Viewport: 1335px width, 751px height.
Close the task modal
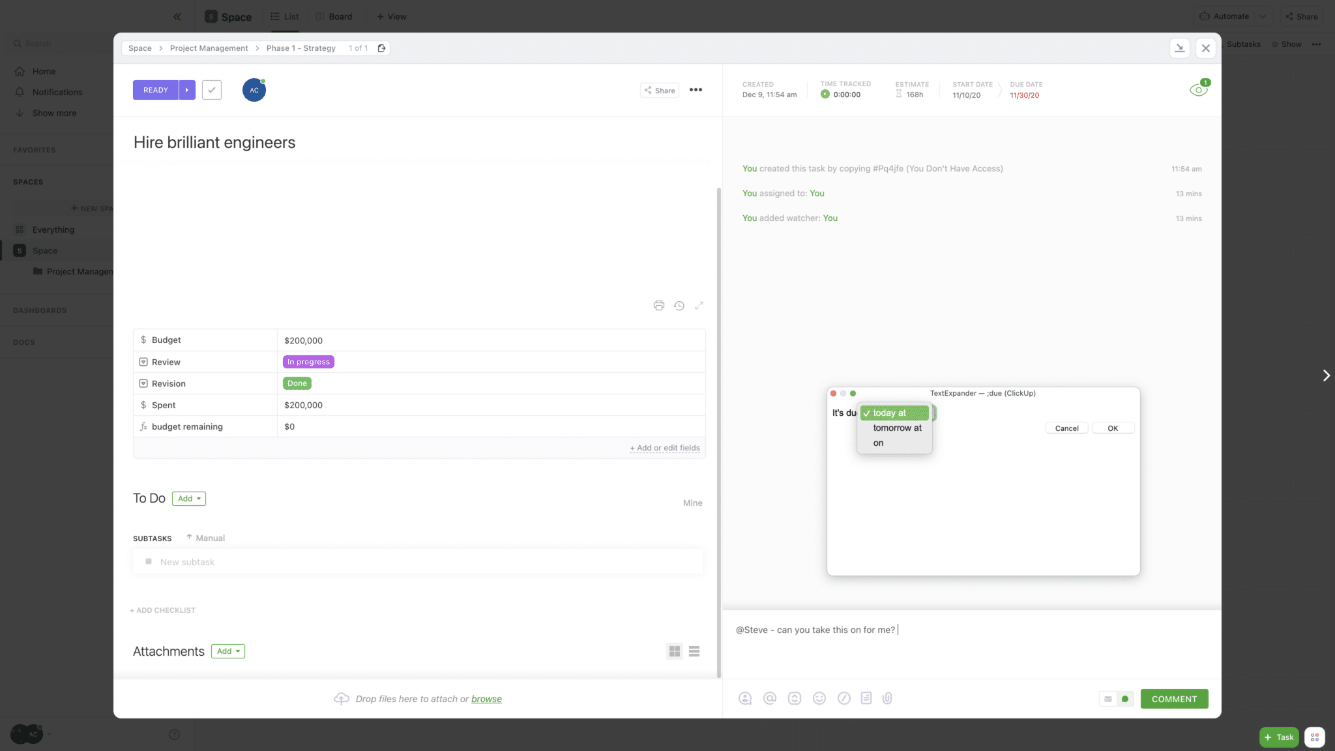coord(1206,48)
